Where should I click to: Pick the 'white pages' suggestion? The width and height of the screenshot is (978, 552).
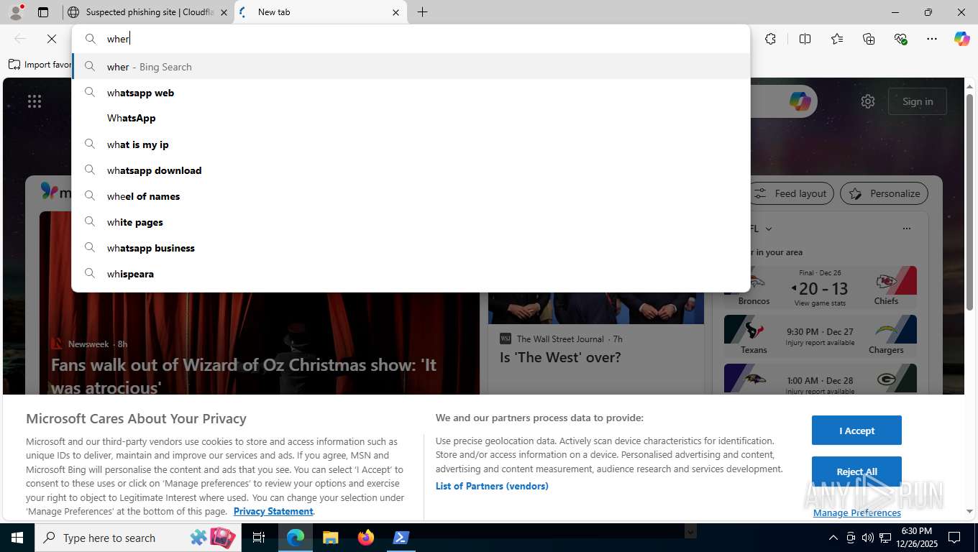click(x=411, y=222)
